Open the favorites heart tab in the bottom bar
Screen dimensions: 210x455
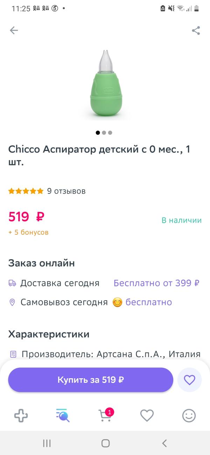coord(147,416)
